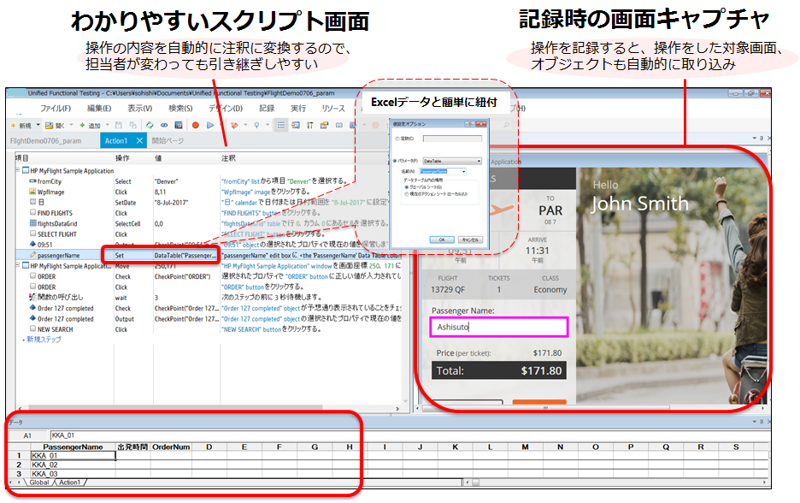
Task: Switch to the Start Page (開始ページ) tab
Action: click(x=168, y=141)
